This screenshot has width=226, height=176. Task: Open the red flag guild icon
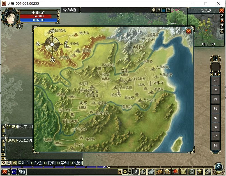176,172
